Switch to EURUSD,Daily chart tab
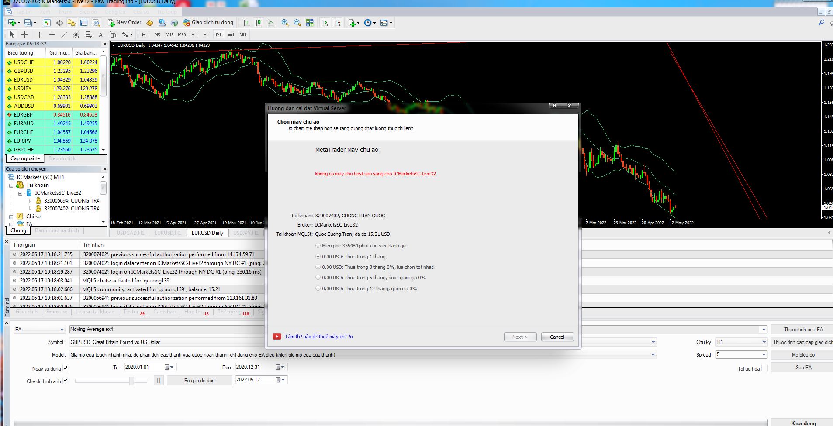Screen dimensions: 833x426 click(207, 233)
